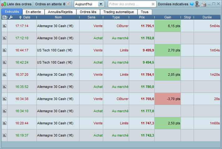Viewport: 222px width, 149px height.
Task: Cancel all pending orders icon
Action: pyautogui.click(x=68, y=4)
